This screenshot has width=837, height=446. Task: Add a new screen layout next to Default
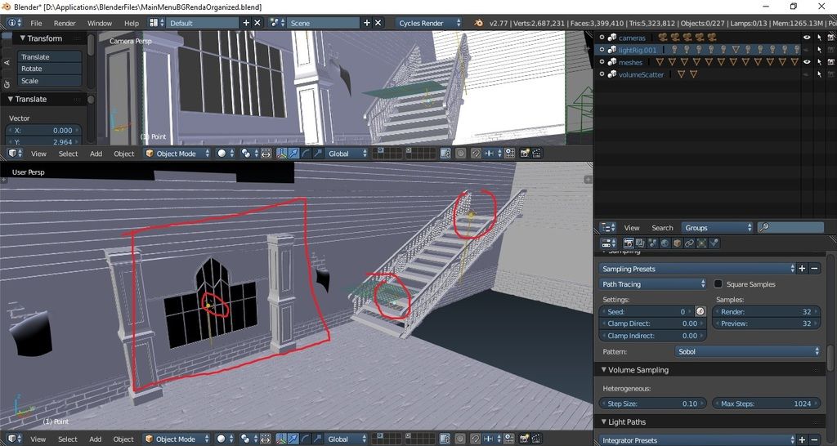point(246,23)
